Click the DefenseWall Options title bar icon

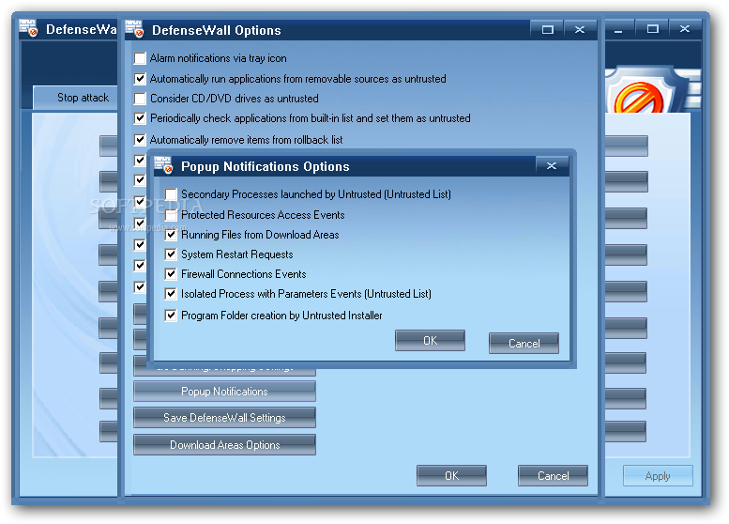pyautogui.click(x=134, y=29)
